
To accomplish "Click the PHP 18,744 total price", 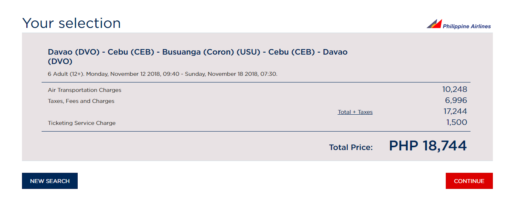I will pyautogui.click(x=427, y=146).
